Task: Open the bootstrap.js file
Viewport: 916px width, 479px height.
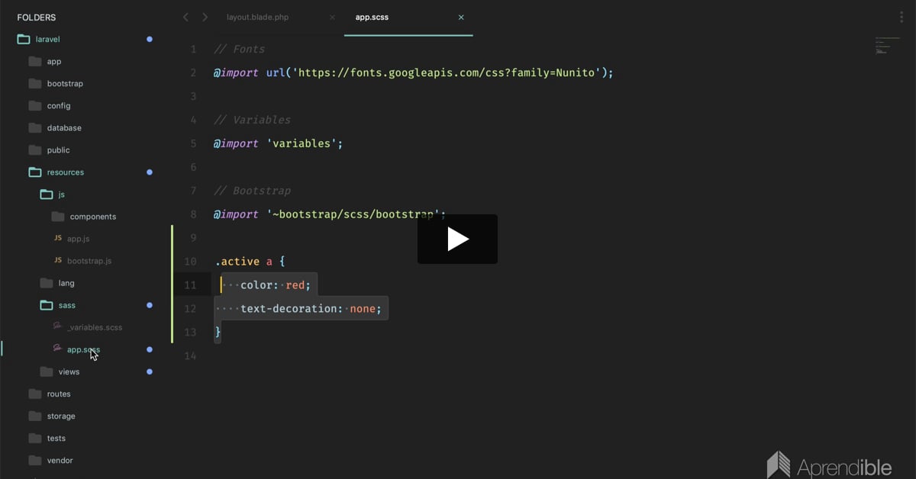Action: click(89, 261)
